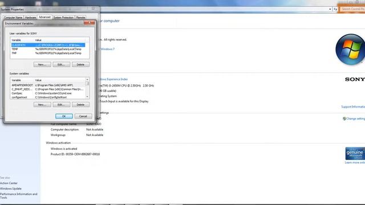Screen dimensions: 365x205
Task: Click the Change settings shield icon
Action: pyautogui.click(x=344, y=118)
